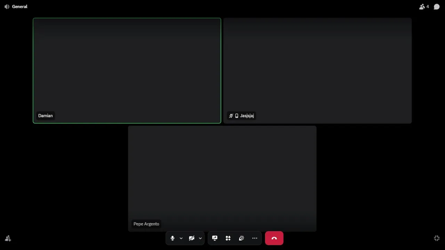Image resolution: width=445 pixels, height=250 pixels.
Task: Exit full screen mode
Action: (437, 238)
